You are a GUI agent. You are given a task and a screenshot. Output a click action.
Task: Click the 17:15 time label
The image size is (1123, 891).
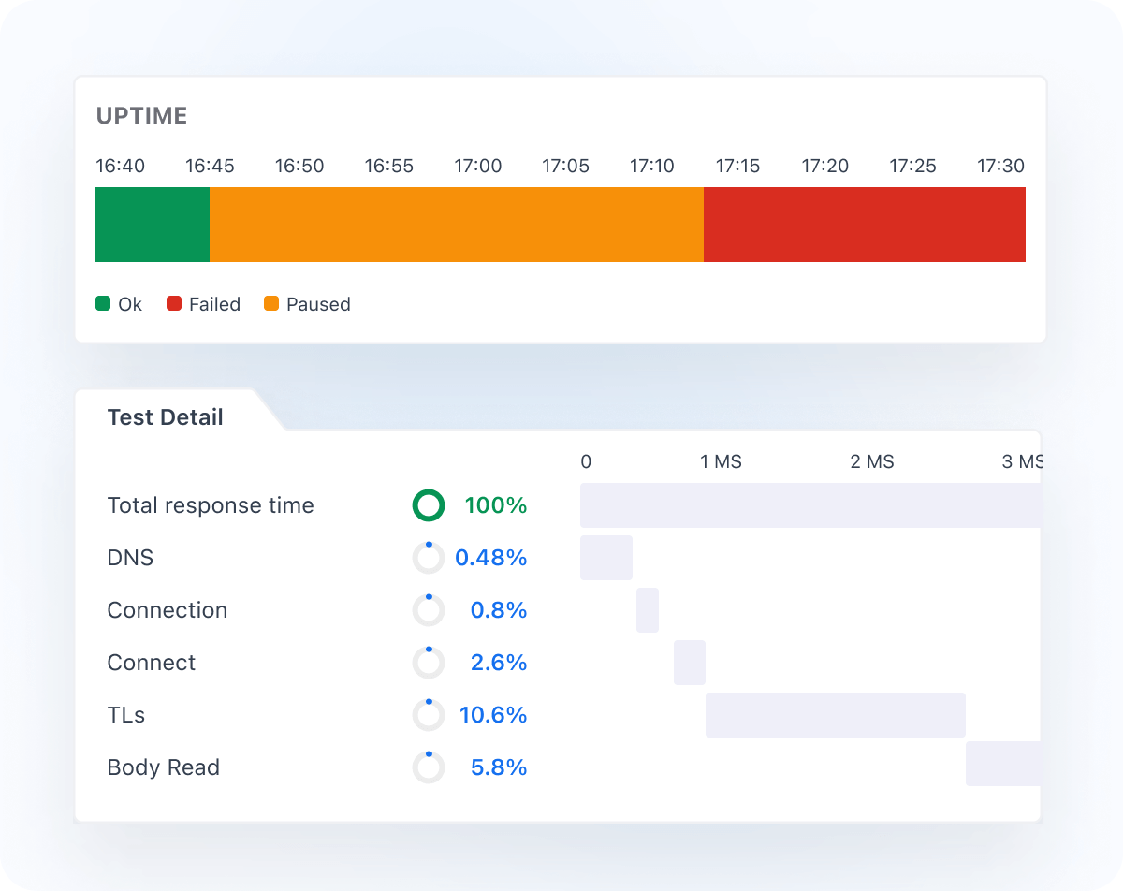coord(738,166)
